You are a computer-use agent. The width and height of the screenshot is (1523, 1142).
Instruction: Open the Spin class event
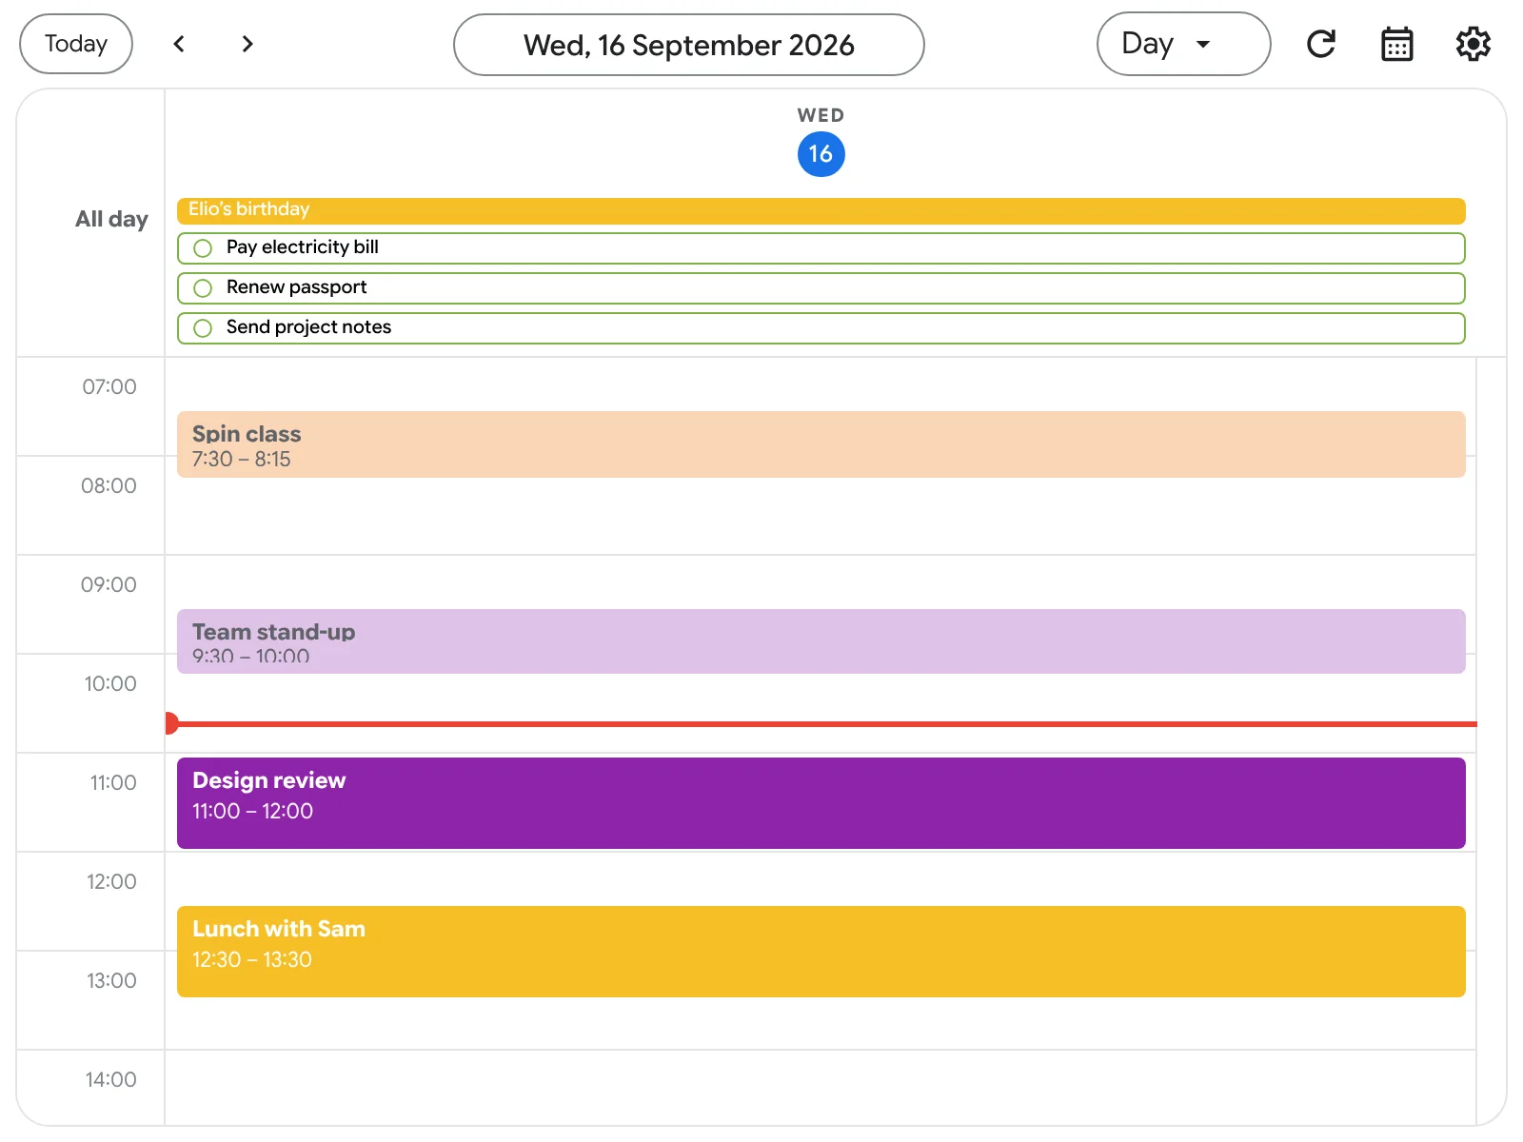pyautogui.click(x=821, y=444)
